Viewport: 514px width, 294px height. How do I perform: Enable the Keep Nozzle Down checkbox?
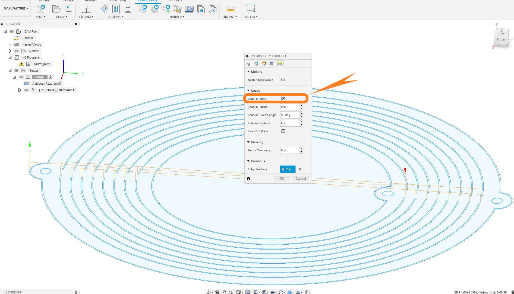[283, 80]
